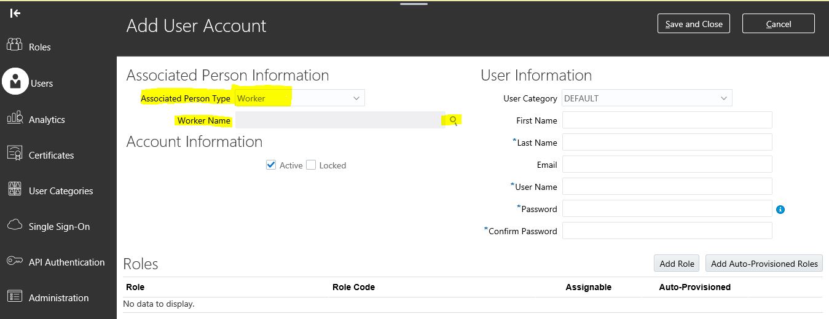
Task: Open the Analytics chart icon
Action: coord(15,118)
